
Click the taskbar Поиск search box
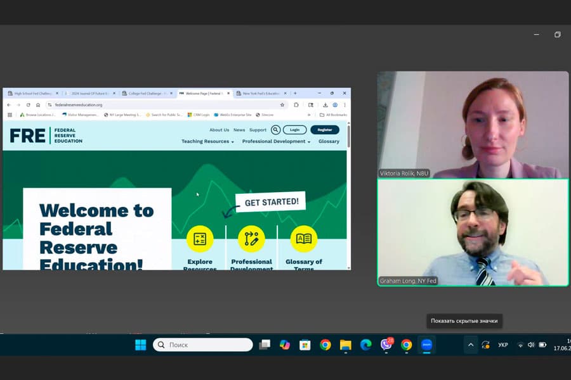tap(203, 345)
